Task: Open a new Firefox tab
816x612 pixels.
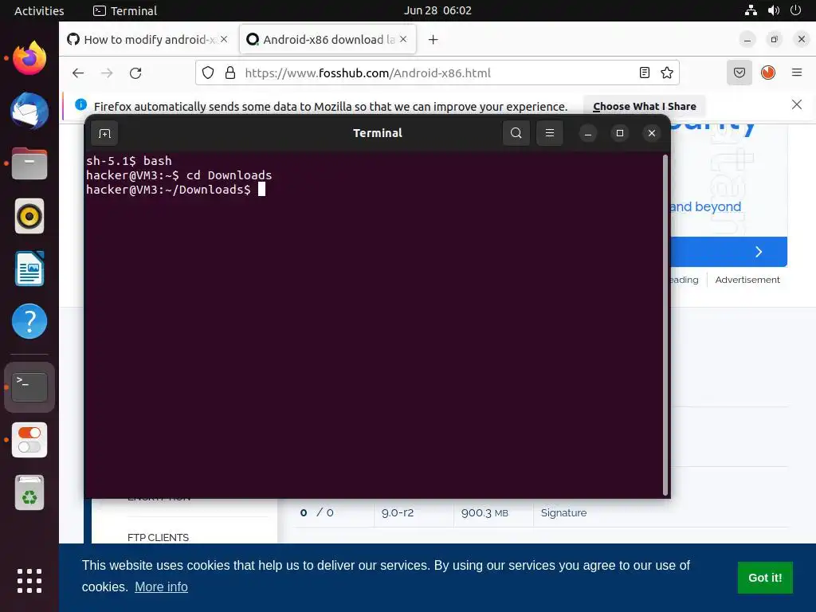Action: pyautogui.click(x=433, y=40)
